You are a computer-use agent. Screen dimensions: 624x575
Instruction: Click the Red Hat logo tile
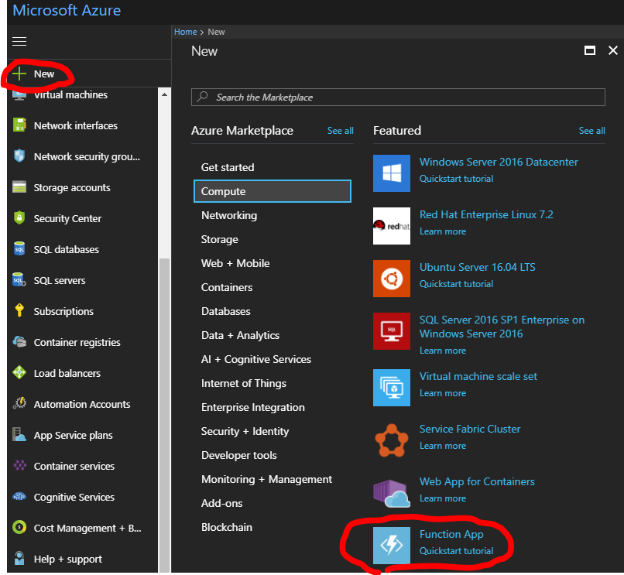coord(392,226)
